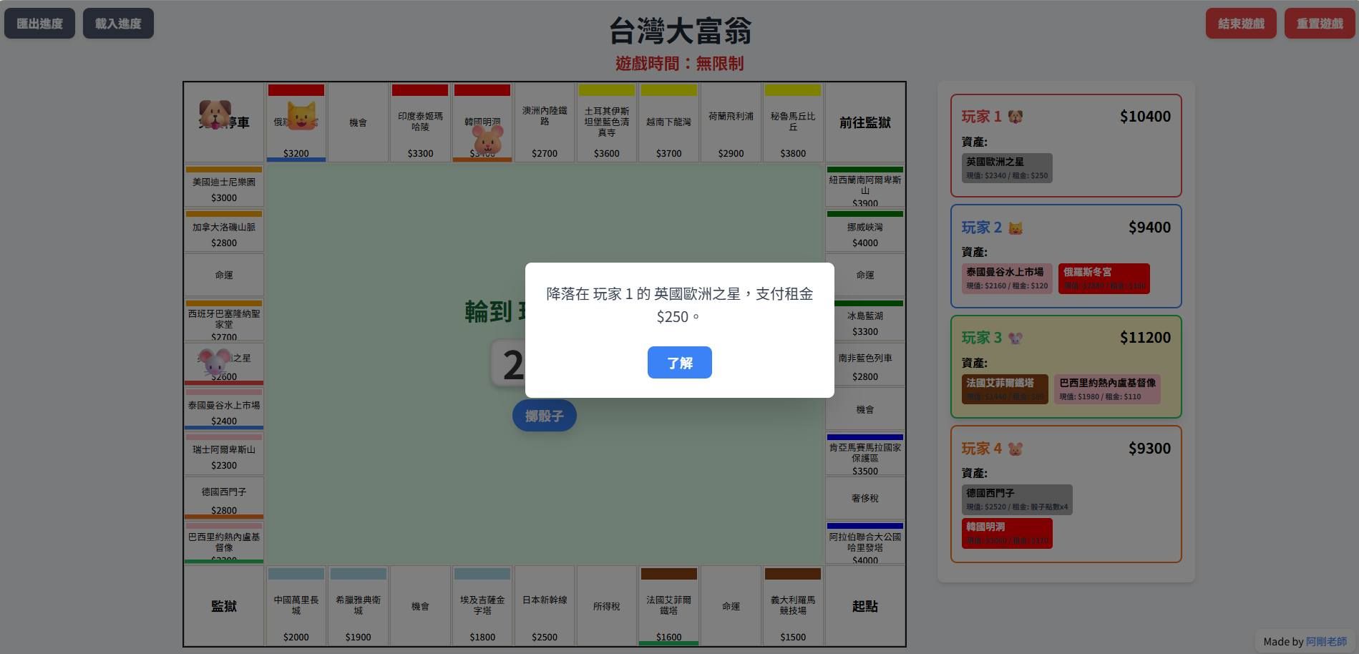Click the 機會 tile on the top row

pyautogui.click(x=358, y=122)
